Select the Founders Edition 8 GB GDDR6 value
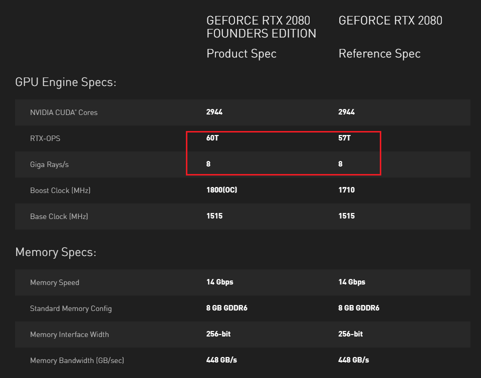481x378 pixels. click(226, 308)
